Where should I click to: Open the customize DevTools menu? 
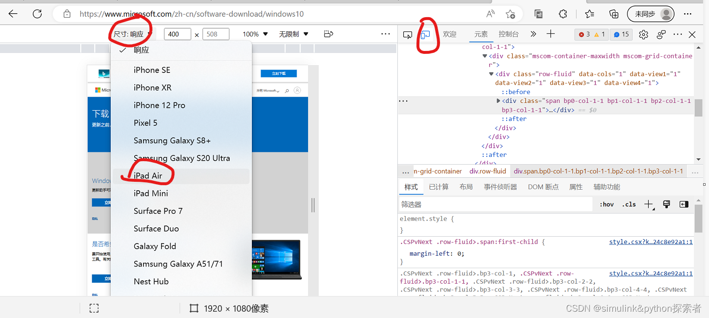(678, 34)
